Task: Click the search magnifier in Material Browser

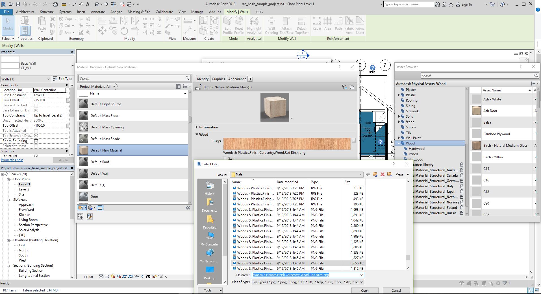Action: (187, 78)
